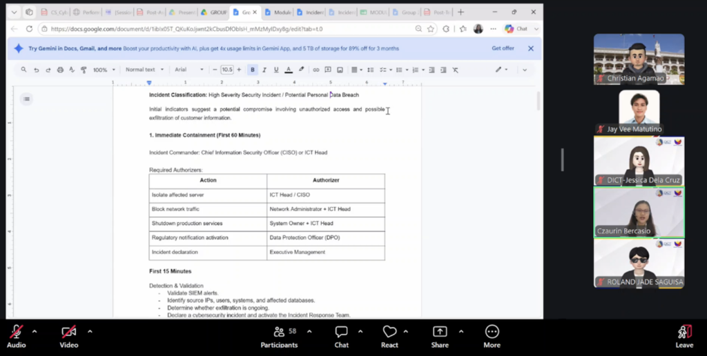Start screen Share in meeting
Viewport: 707px width, 356px height.
tap(440, 337)
